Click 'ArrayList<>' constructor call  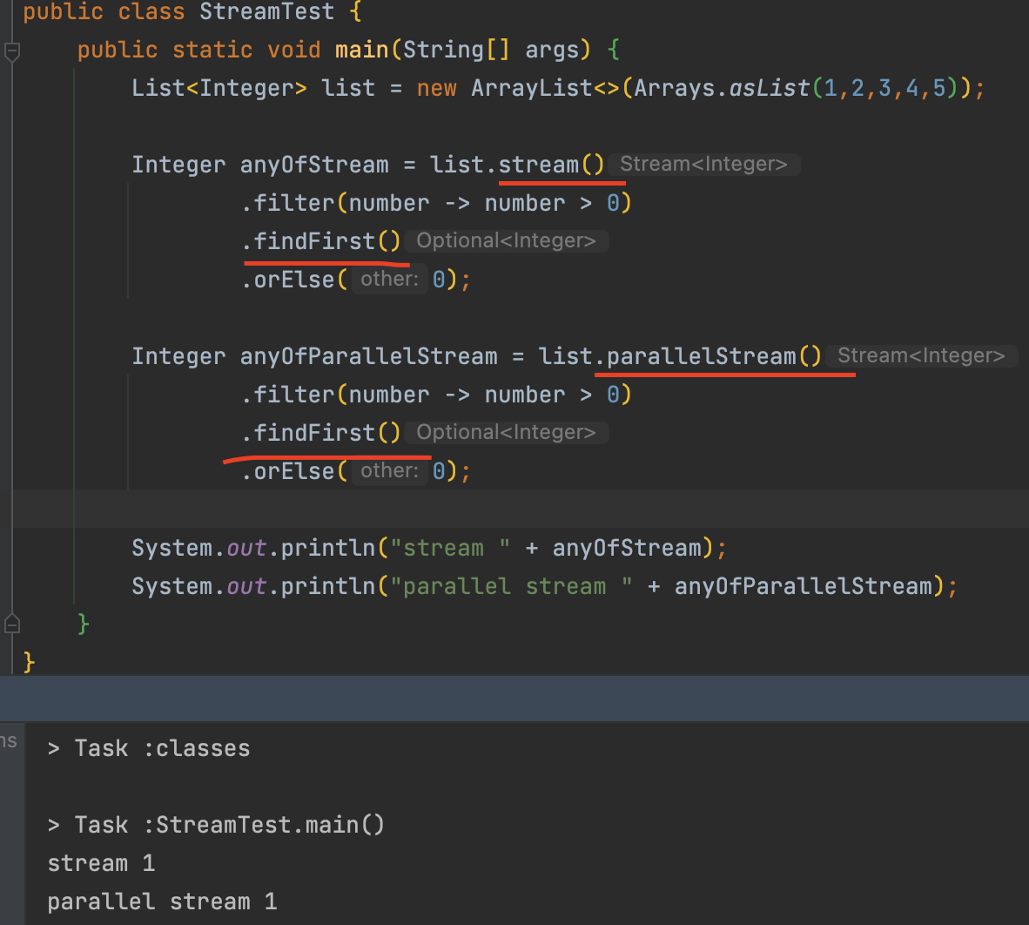click(x=545, y=88)
